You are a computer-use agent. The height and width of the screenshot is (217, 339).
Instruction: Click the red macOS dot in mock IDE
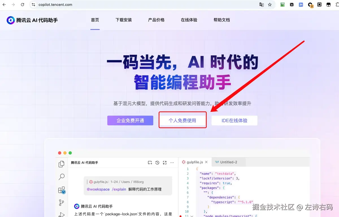60,153
